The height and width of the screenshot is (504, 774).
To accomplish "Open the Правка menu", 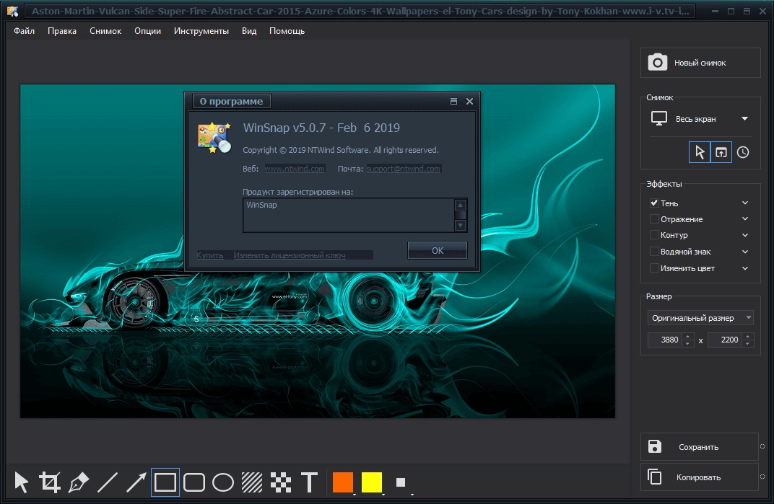I will (x=61, y=30).
